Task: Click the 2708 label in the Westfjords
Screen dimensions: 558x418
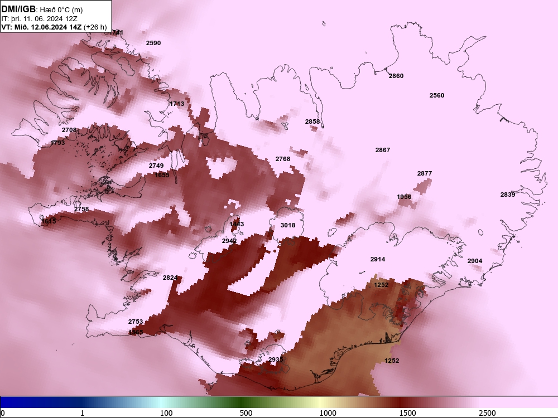Action: (x=69, y=130)
